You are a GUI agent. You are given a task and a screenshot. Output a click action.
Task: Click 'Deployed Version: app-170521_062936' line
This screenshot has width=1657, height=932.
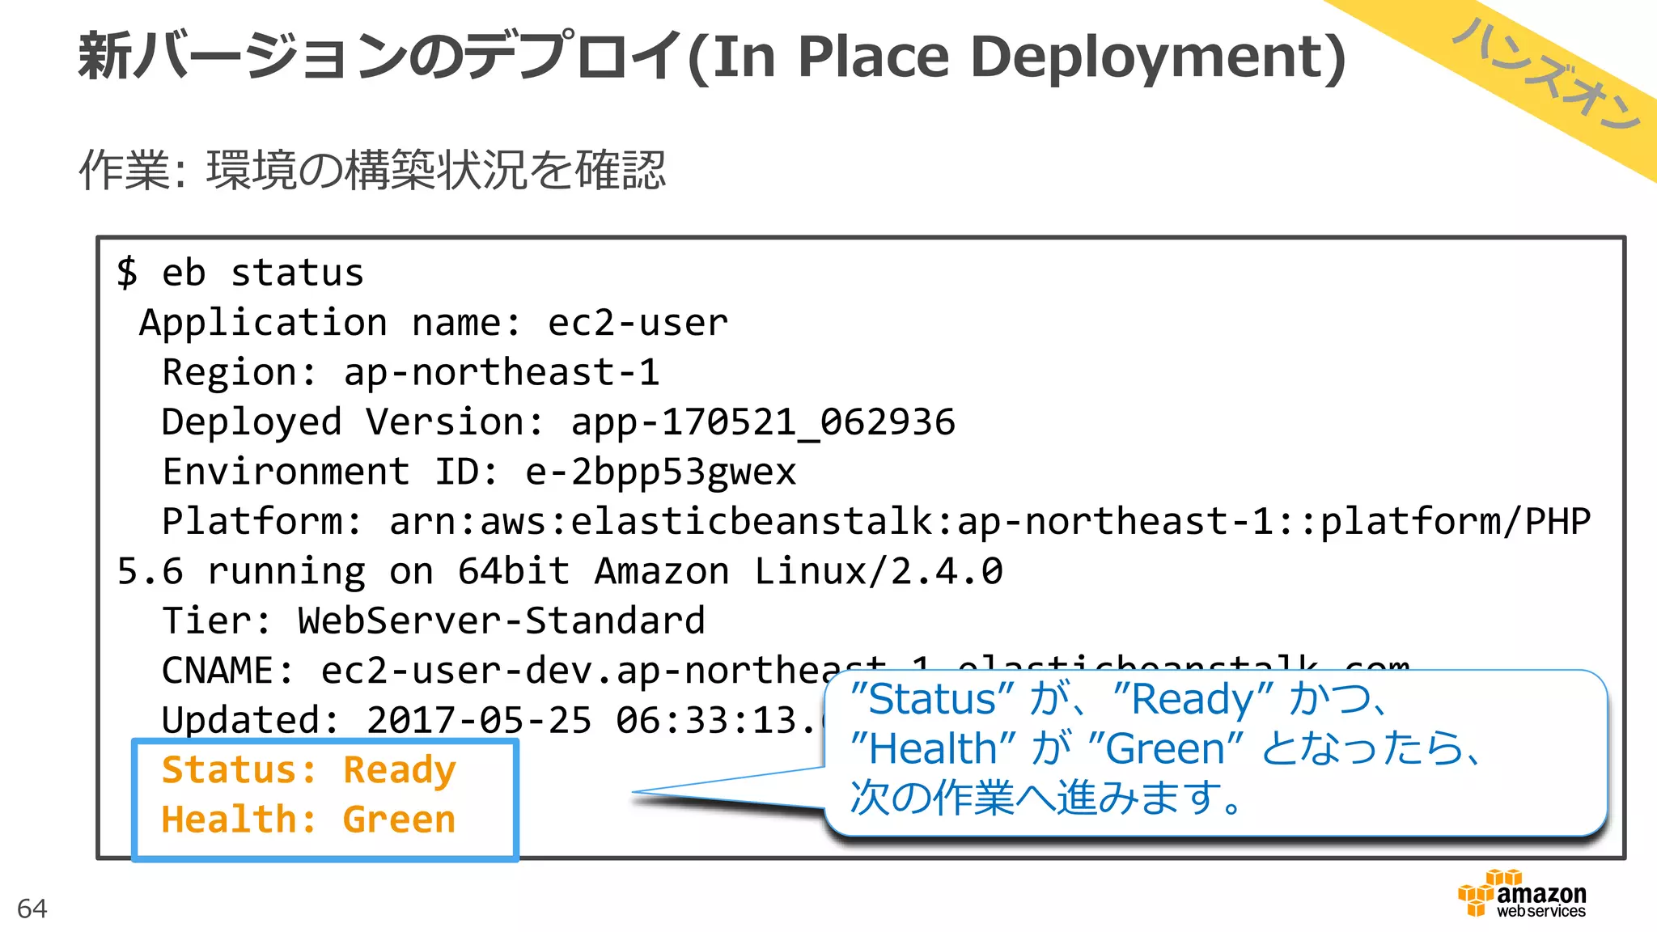point(558,422)
